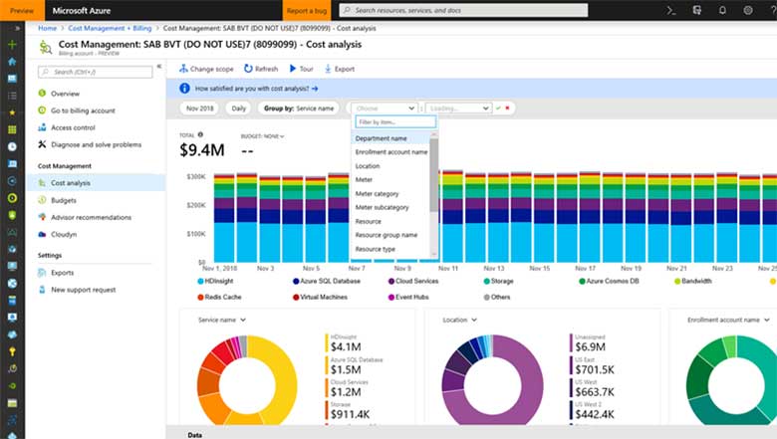
Task: Cancel filter with red X
Action: pyautogui.click(x=507, y=108)
